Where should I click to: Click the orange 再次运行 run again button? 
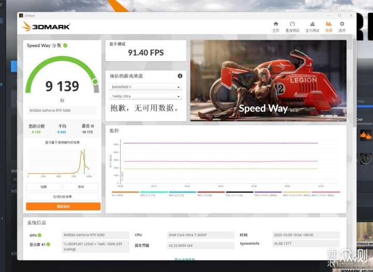point(63,207)
